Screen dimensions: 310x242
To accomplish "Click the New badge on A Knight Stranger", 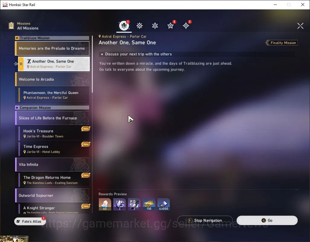I will coord(86,206).
